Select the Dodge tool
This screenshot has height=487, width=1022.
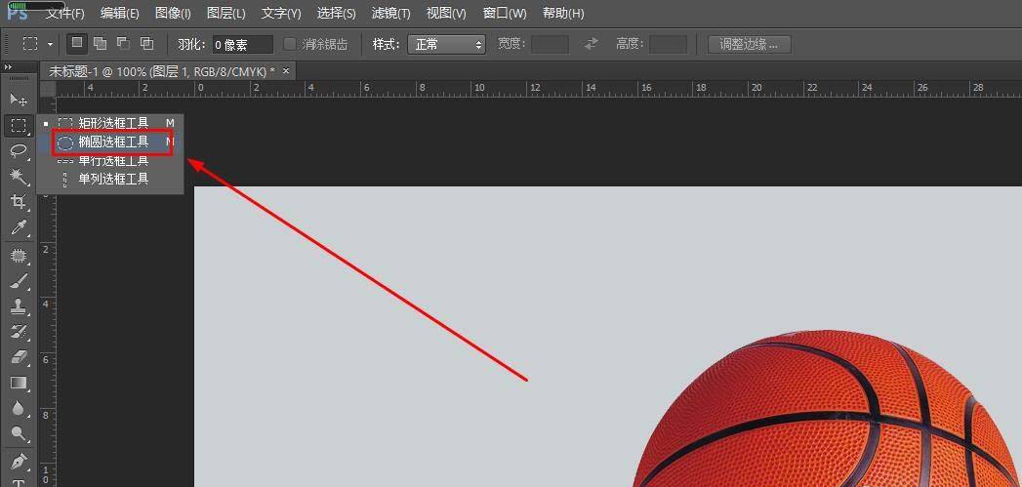[x=19, y=433]
